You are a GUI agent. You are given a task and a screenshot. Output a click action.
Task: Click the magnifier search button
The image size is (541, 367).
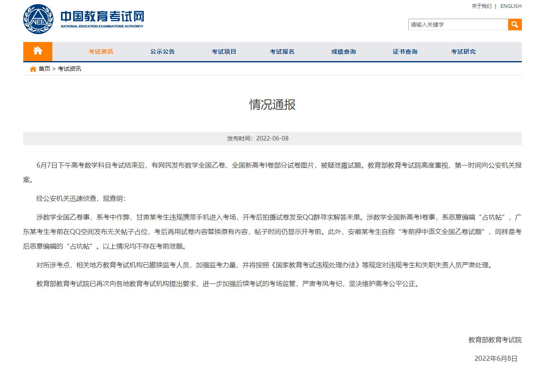pyautogui.click(x=515, y=25)
